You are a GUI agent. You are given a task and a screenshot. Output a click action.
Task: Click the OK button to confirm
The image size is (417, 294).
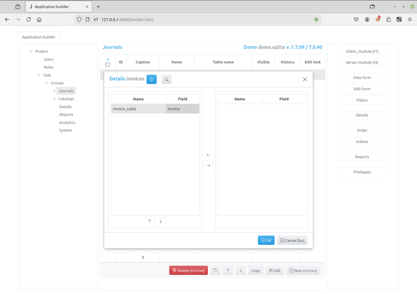pyautogui.click(x=266, y=240)
